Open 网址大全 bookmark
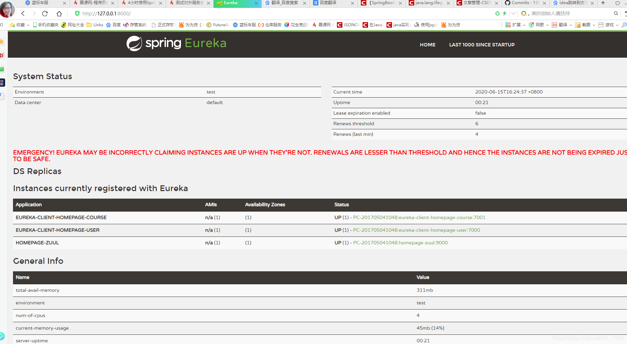This screenshot has height=344, width=627. [73, 25]
